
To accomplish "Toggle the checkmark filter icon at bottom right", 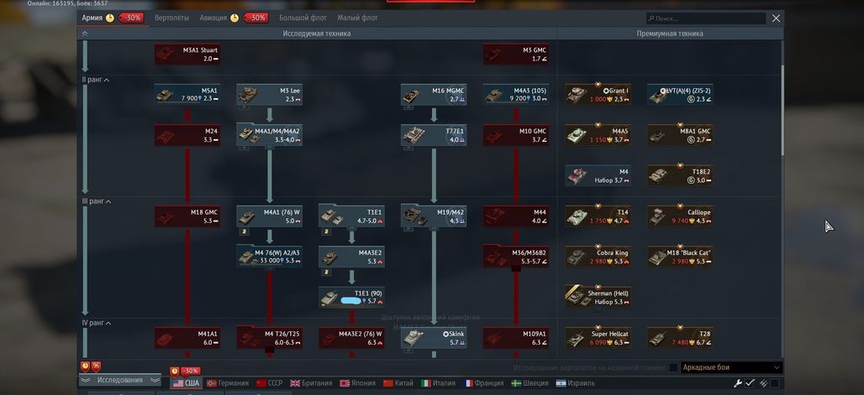I will (x=750, y=383).
